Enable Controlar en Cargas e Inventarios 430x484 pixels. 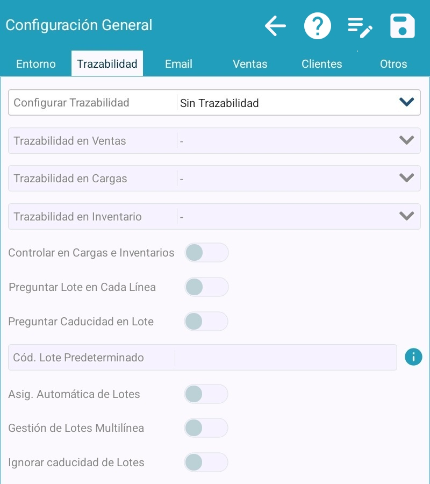point(206,253)
